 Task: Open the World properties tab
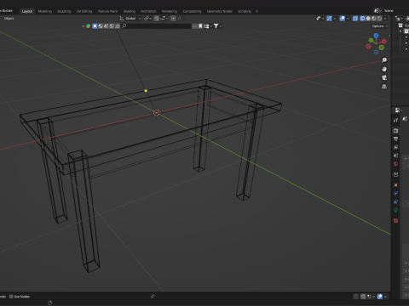coord(395,164)
